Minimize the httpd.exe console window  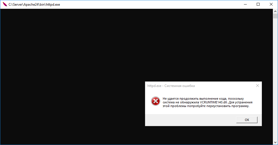[245, 5]
